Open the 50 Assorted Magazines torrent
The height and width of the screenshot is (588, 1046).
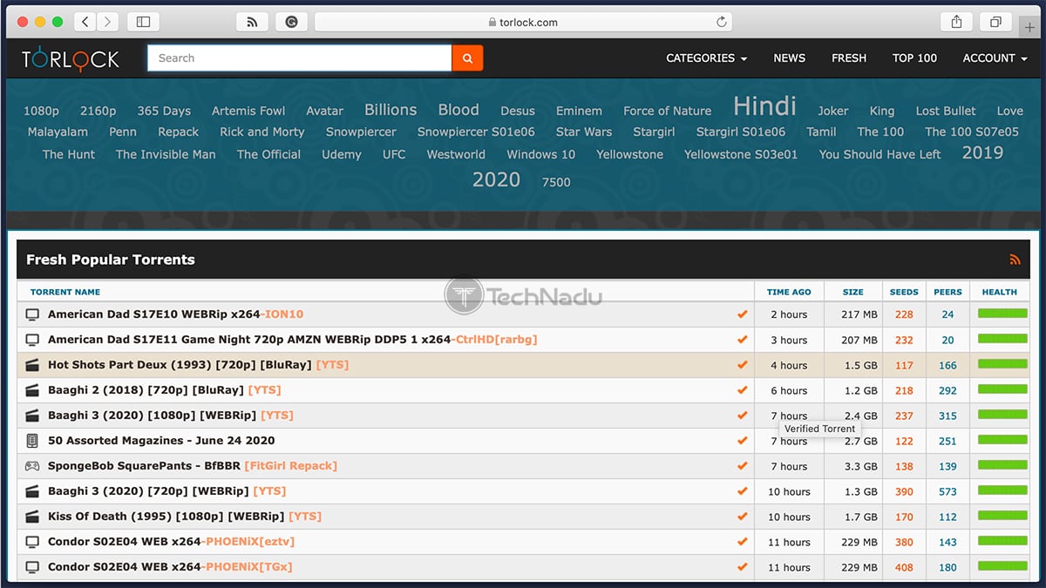point(161,441)
